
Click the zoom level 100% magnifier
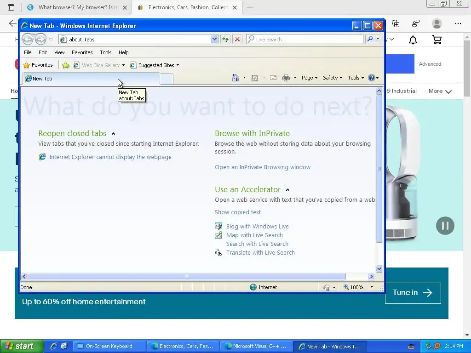pos(346,287)
